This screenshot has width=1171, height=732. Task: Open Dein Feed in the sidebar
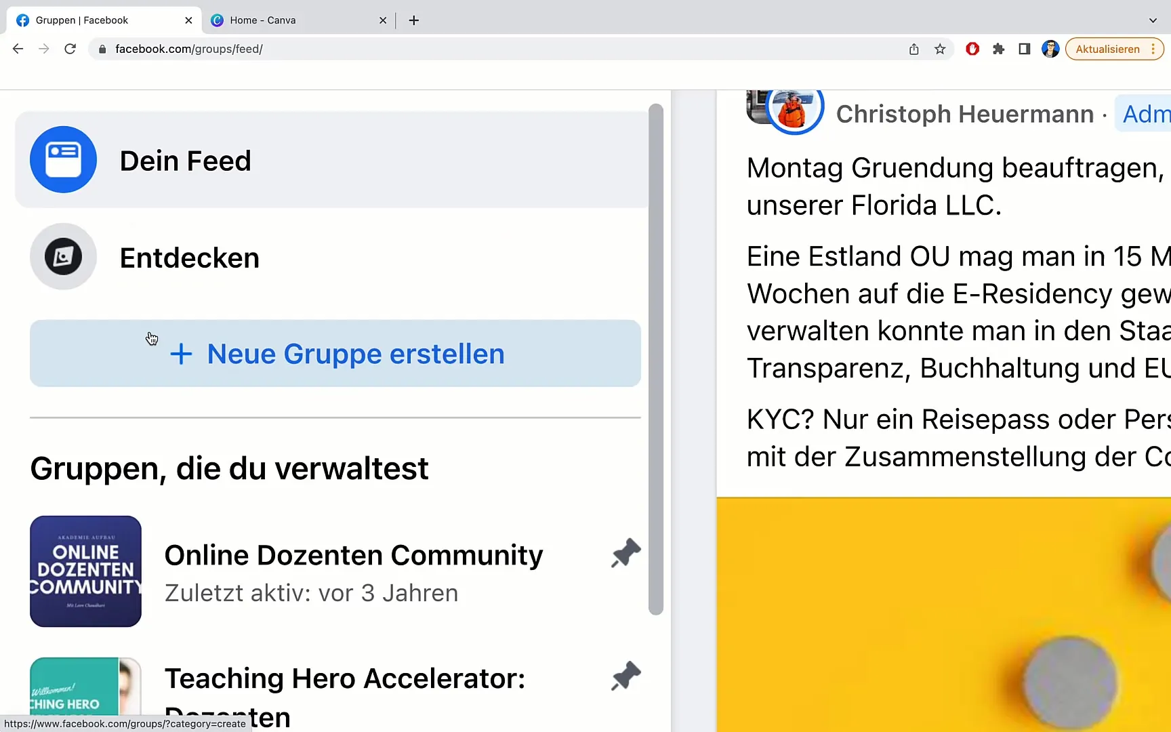click(x=332, y=160)
